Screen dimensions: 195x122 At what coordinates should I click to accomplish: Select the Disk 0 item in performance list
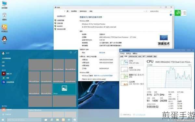coord(132,76)
